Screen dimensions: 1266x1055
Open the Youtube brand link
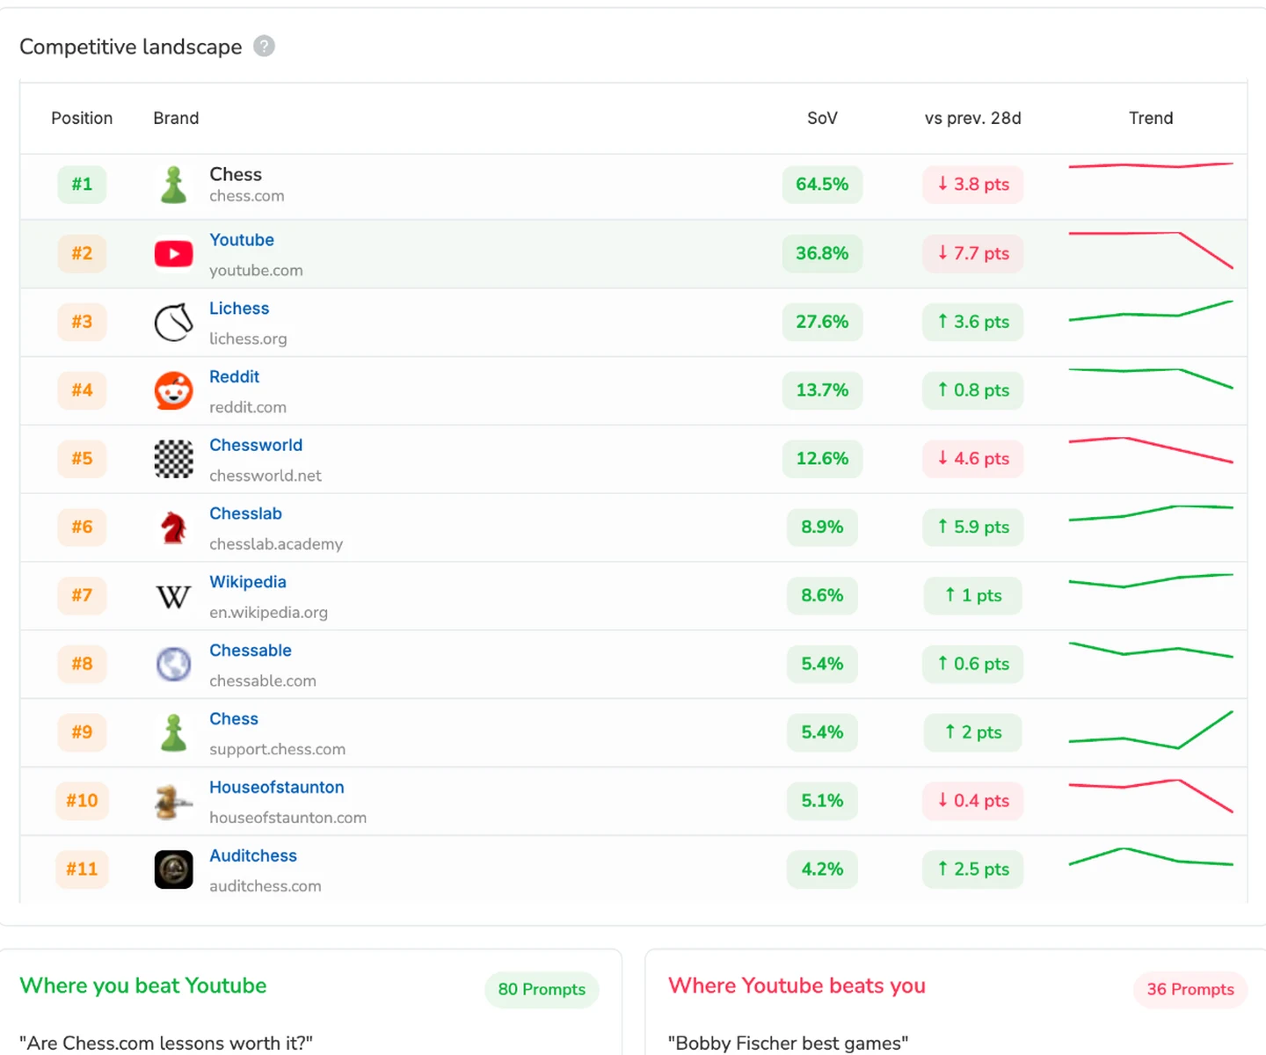(242, 240)
